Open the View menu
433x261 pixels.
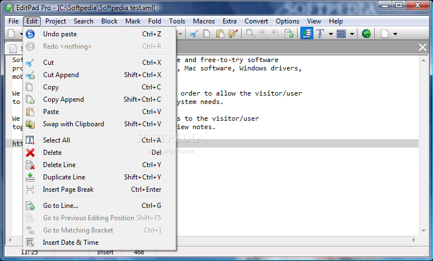point(314,21)
